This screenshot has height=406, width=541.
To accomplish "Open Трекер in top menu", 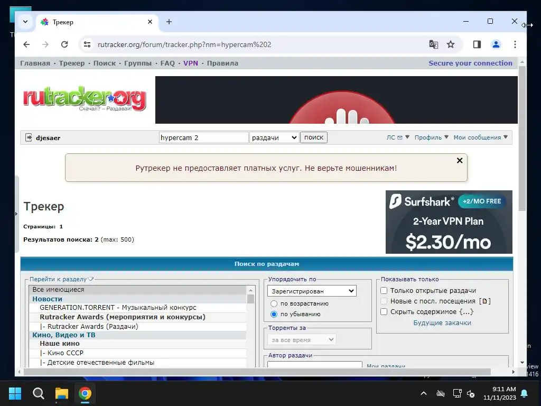I will pyautogui.click(x=71, y=63).
